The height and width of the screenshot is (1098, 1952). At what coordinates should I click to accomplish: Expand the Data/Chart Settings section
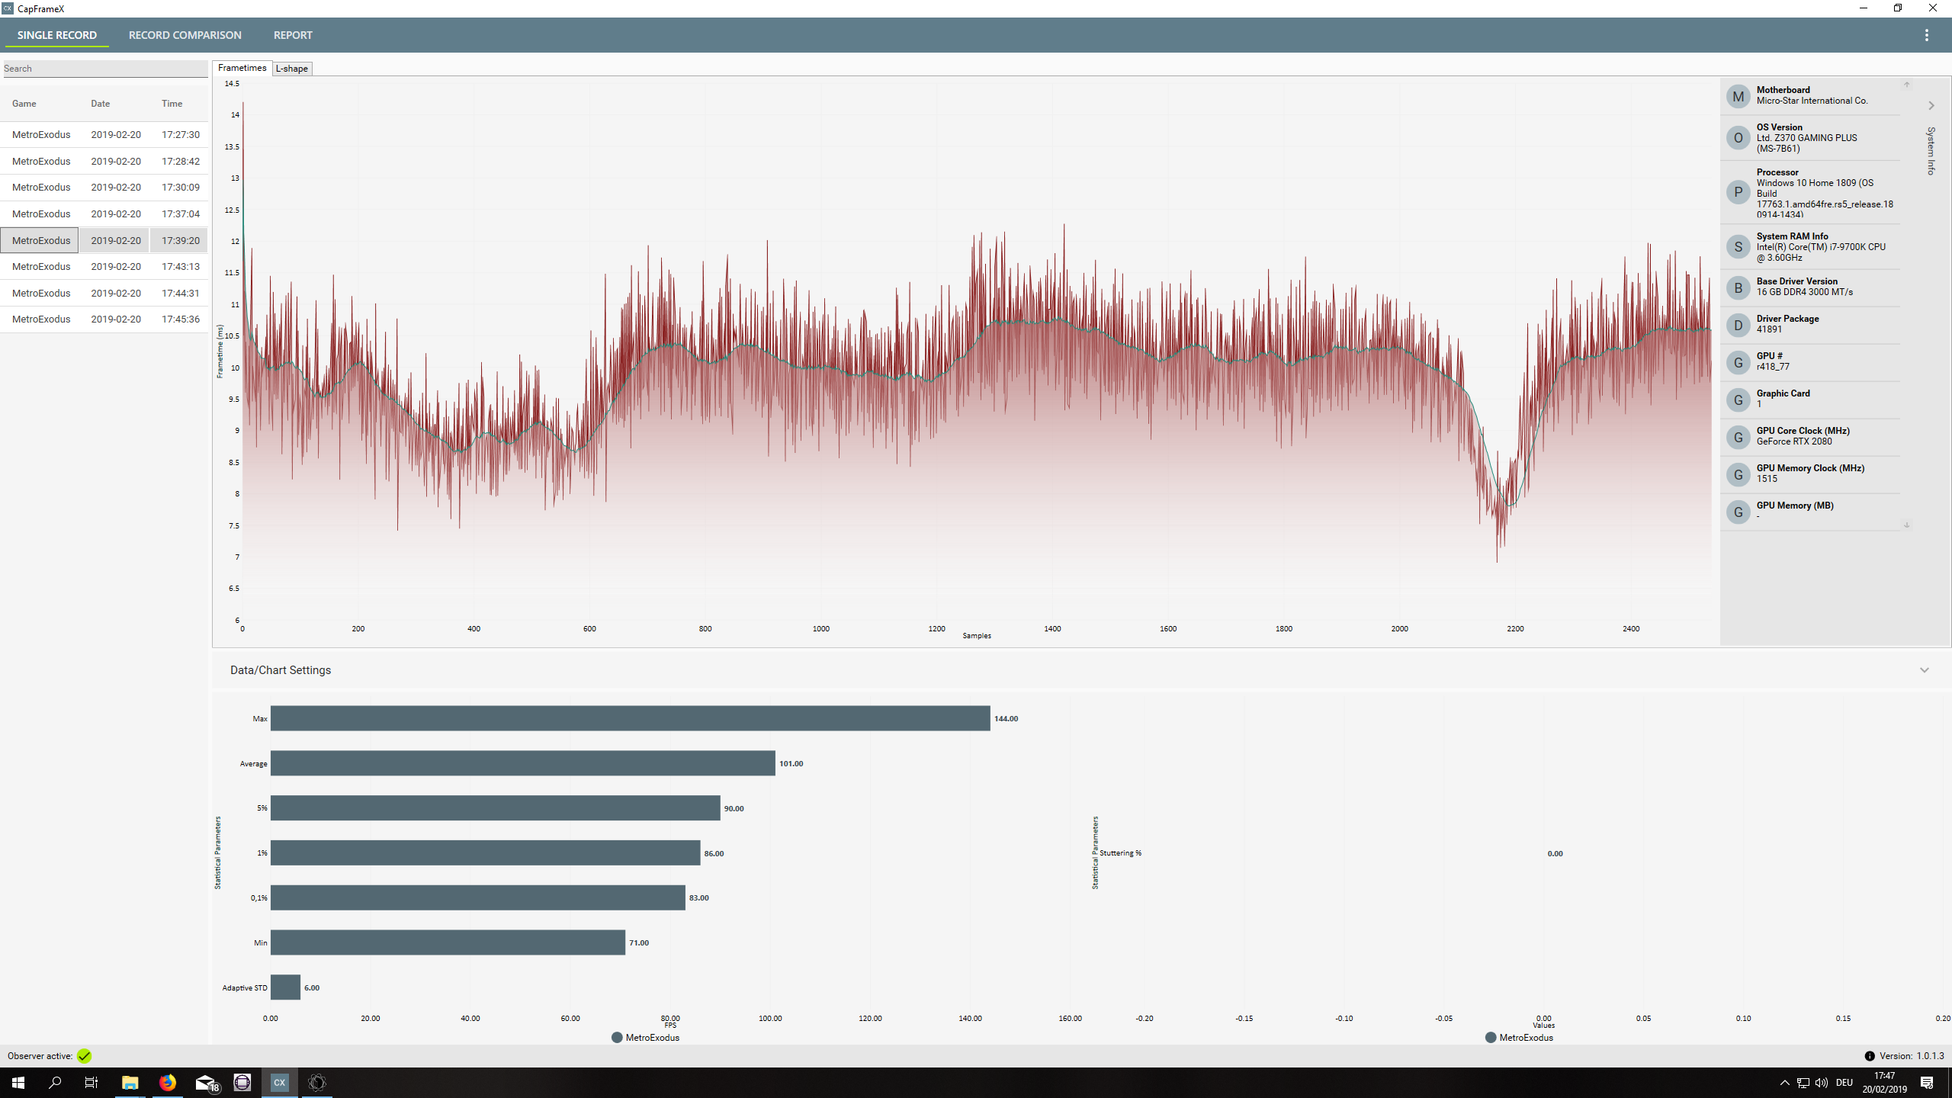coord(1924,670)
